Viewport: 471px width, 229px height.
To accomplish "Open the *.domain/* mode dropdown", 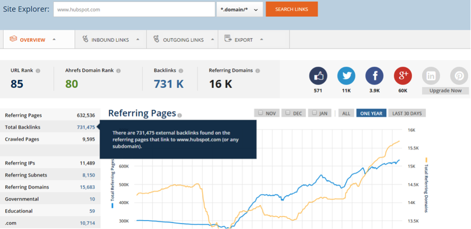I will click(240, 9).
